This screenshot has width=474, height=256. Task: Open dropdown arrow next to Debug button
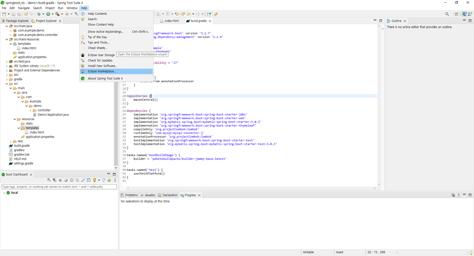click(x=43, y=14)
